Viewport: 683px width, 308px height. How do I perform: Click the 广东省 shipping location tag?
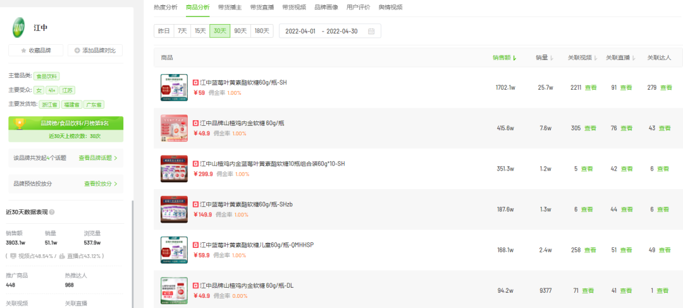coord(94,104)
